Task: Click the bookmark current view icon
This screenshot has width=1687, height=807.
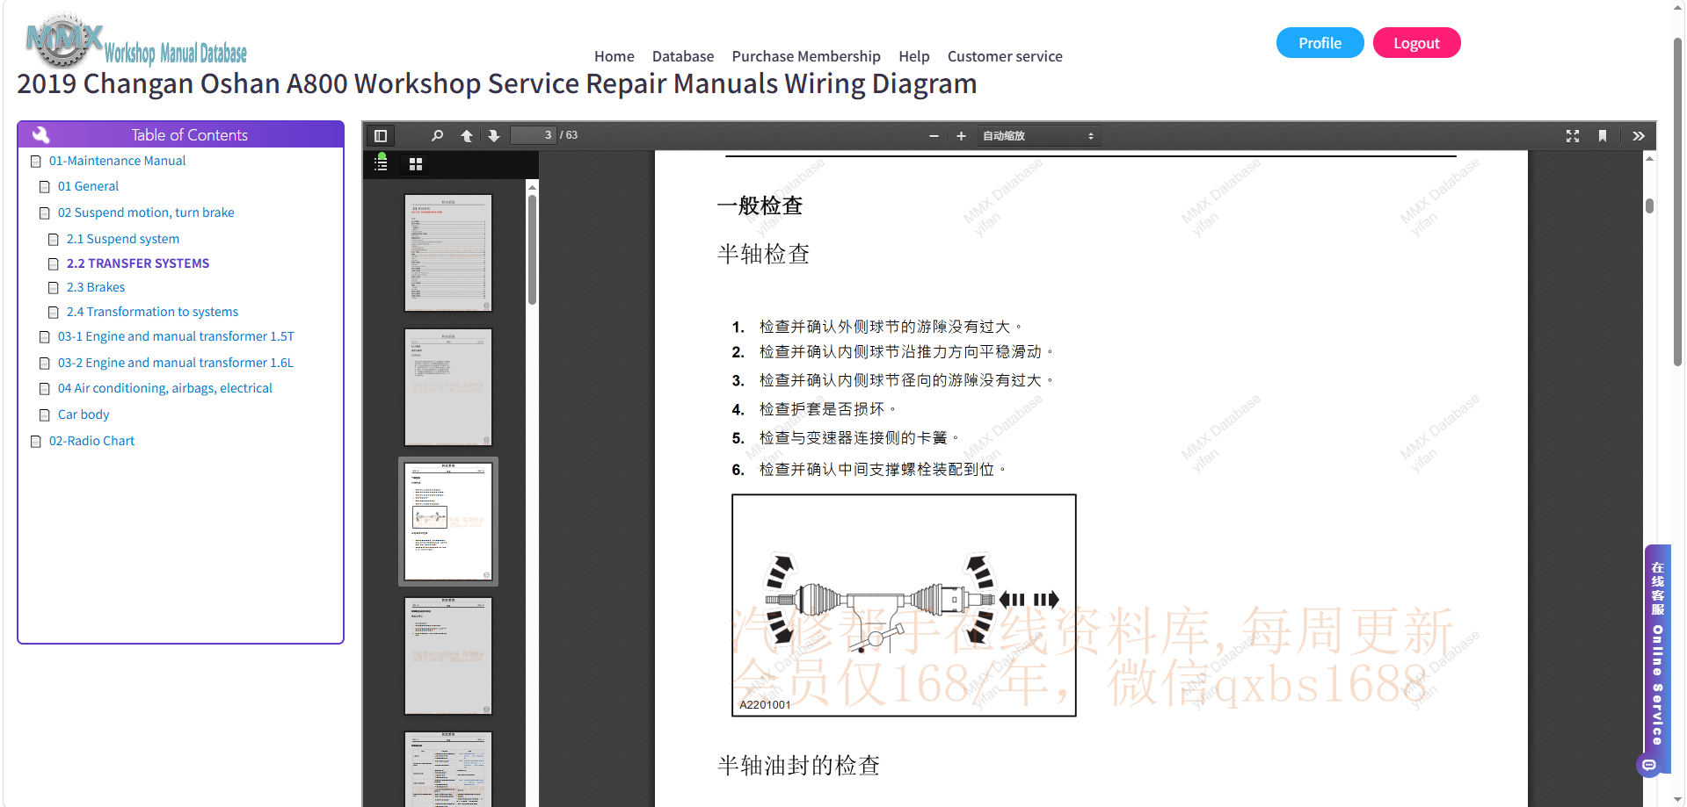Action: 1603,136
